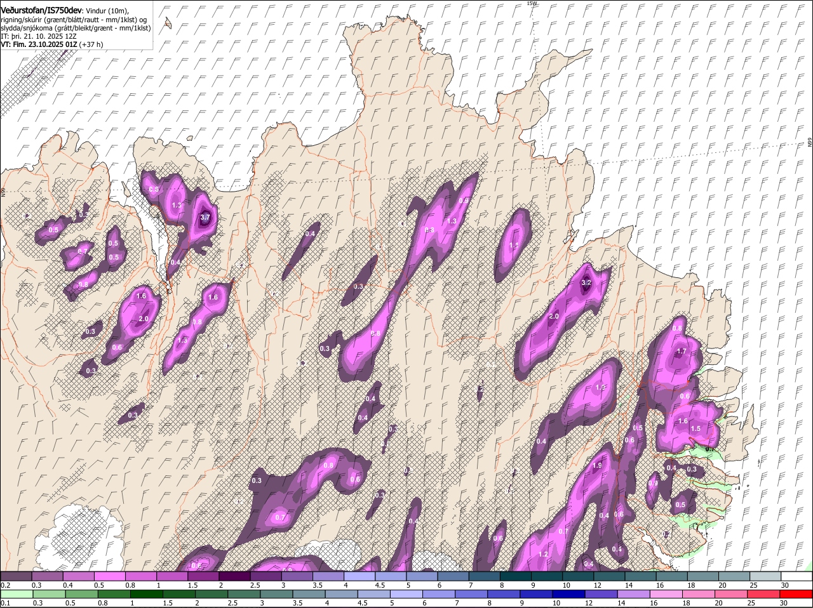Image resolution: width=813 pixels, height=608 pixels.
Task: Select the upper legend swatch between 4 and 4.5
Action: coord(359,576)
